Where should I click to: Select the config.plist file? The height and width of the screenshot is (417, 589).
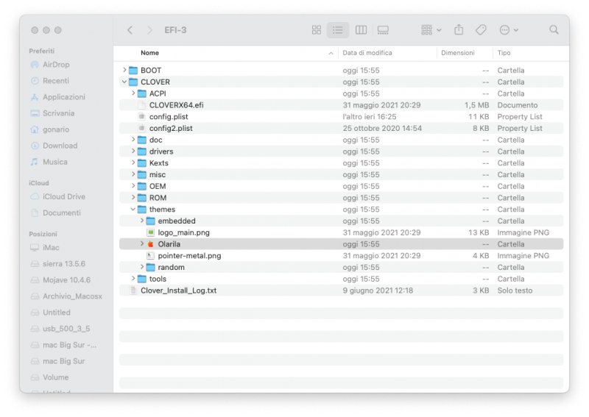point(341,117)
